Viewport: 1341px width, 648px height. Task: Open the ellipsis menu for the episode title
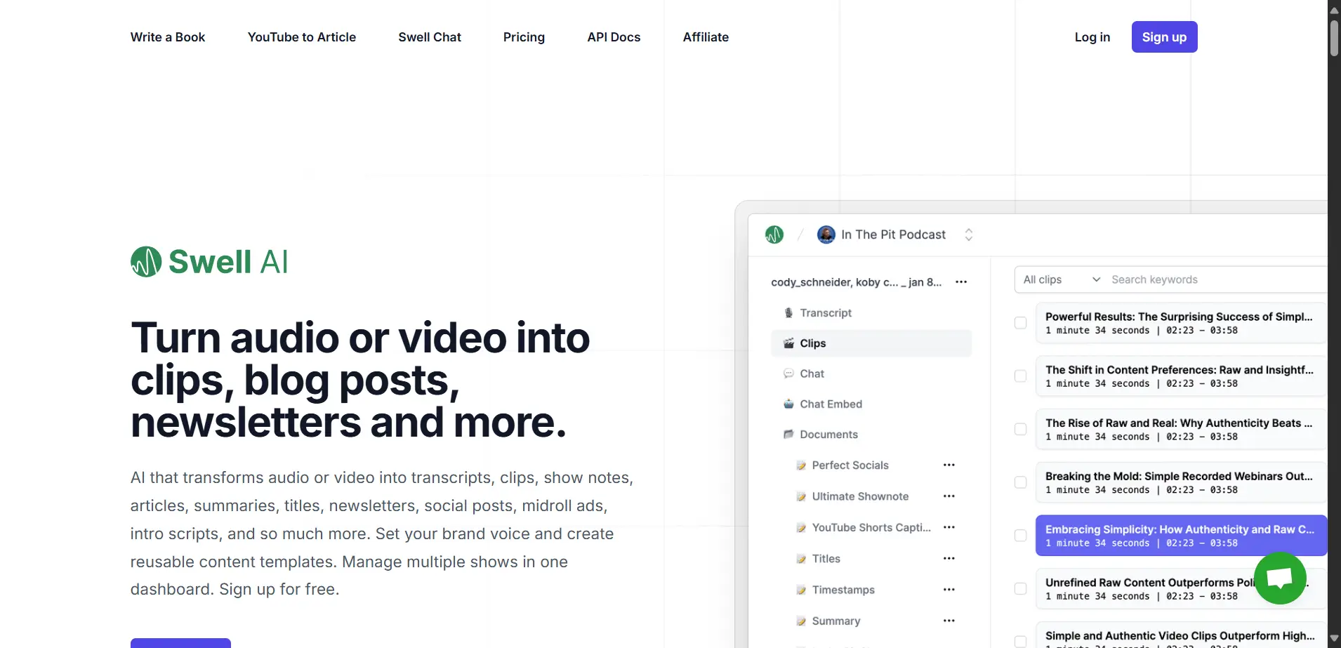(x=961, y=282)
